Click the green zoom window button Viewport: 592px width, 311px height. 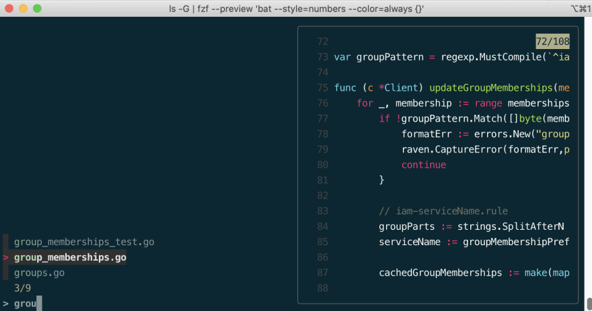pos(37,8)
